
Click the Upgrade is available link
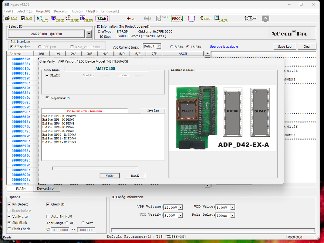[x=224, y=46]
